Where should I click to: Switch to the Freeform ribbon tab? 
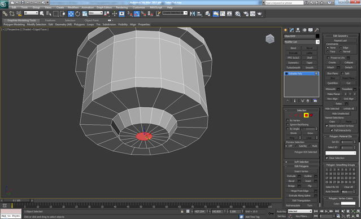(x=50, y=20)
